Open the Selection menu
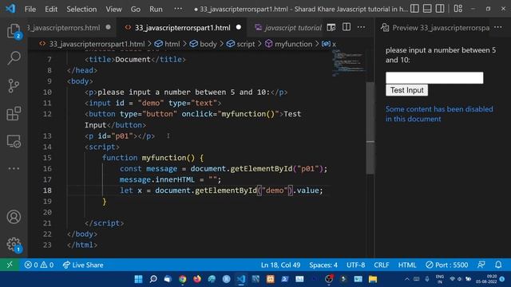Image resolution: width=511 pixels, height=287 pixels. 81,9
